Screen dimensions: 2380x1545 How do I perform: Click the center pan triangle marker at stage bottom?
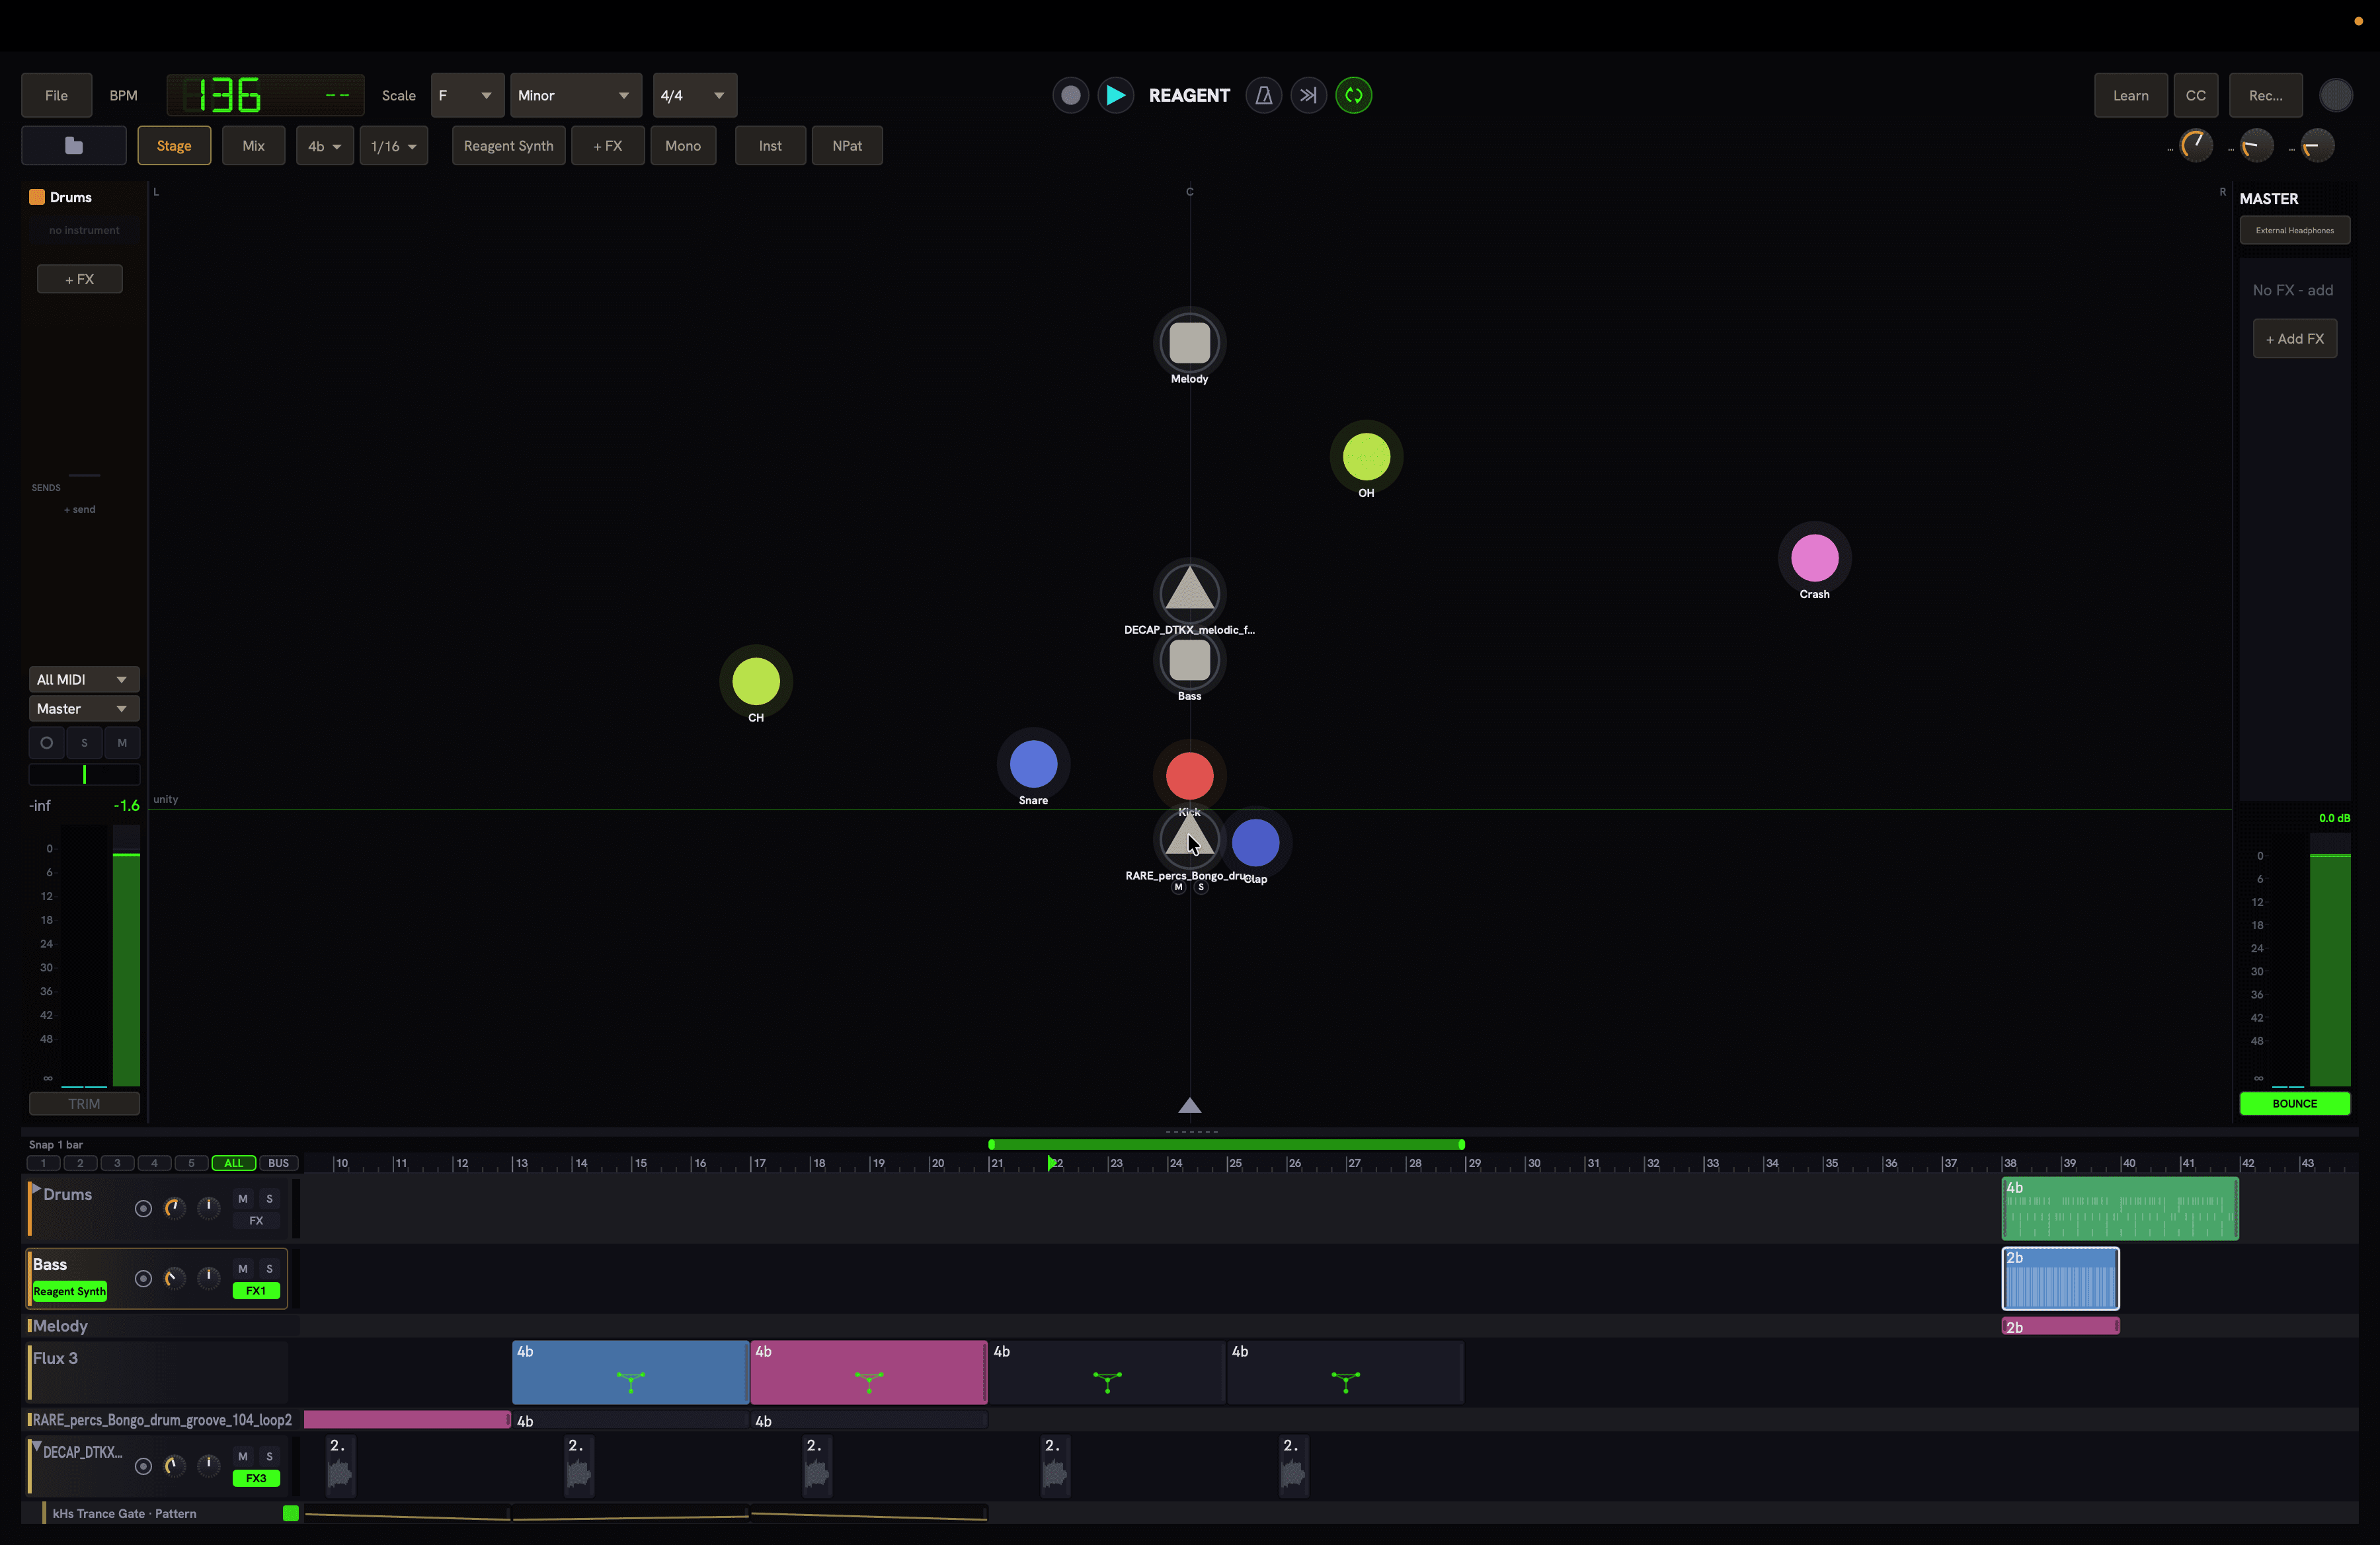tap(1189, 1104)
